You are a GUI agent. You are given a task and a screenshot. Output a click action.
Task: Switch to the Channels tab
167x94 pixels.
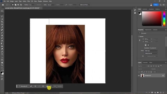(145, 63)
